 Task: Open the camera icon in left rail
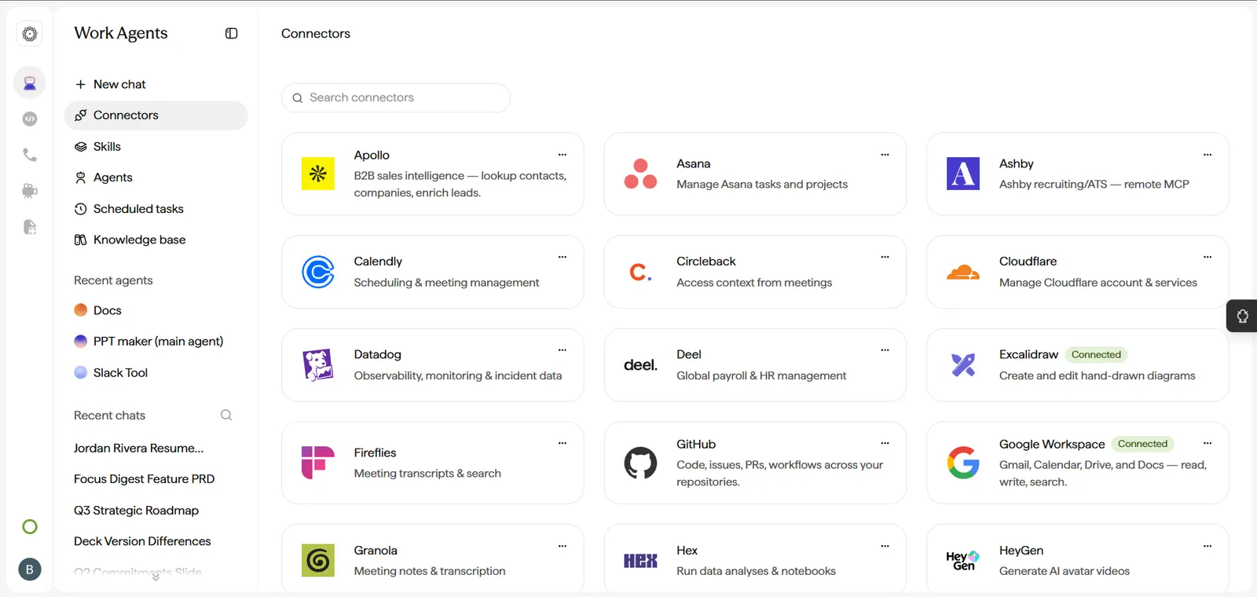30,191
